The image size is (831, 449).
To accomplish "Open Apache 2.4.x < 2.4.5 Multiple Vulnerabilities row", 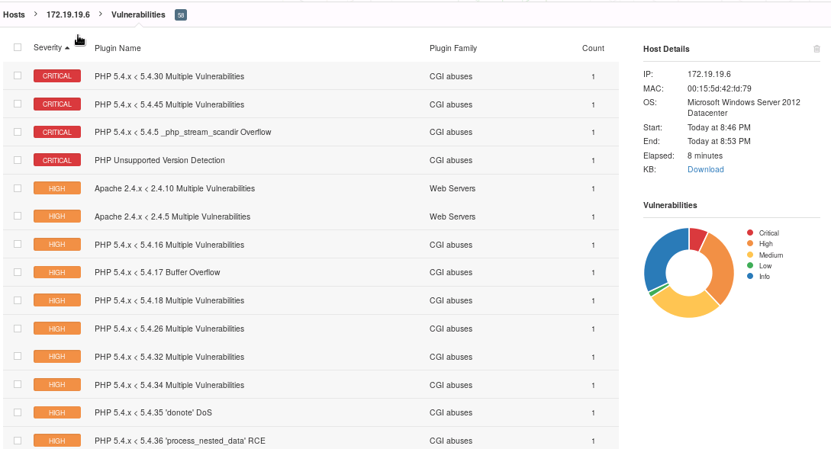I will (172, 216).
